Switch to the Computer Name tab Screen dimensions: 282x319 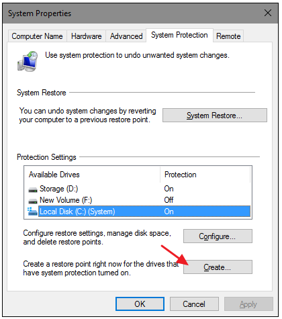coord(38,36)
